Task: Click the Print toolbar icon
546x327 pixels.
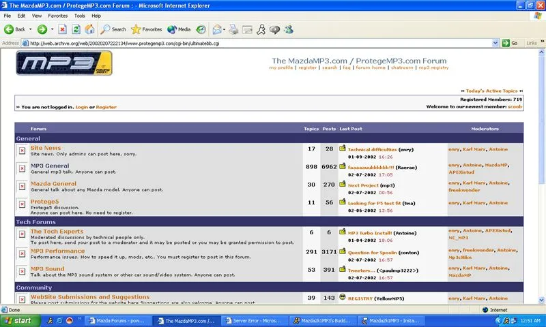Action: [x=233, y=29]
